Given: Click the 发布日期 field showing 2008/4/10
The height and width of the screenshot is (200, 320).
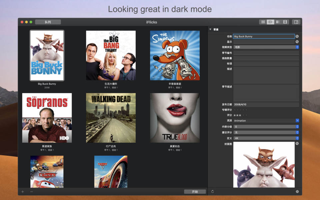Looking at the screenshot, I should 266,104.
